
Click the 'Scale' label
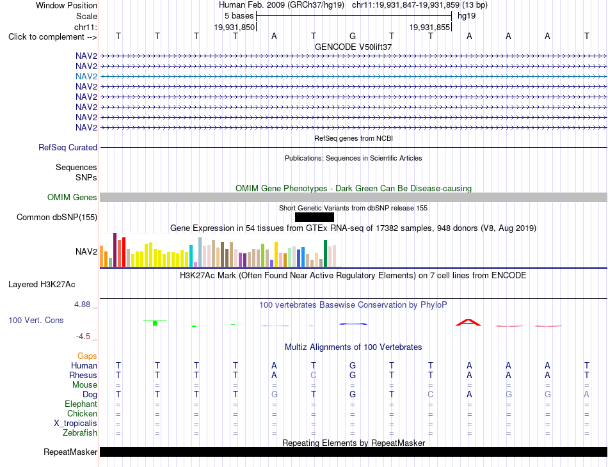click(x=86, y=16)
